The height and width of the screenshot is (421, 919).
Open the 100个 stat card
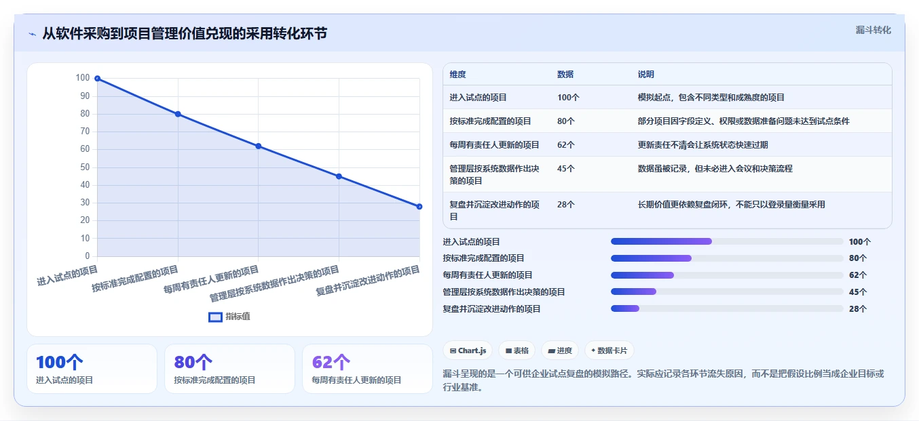[x=92, y=369]
